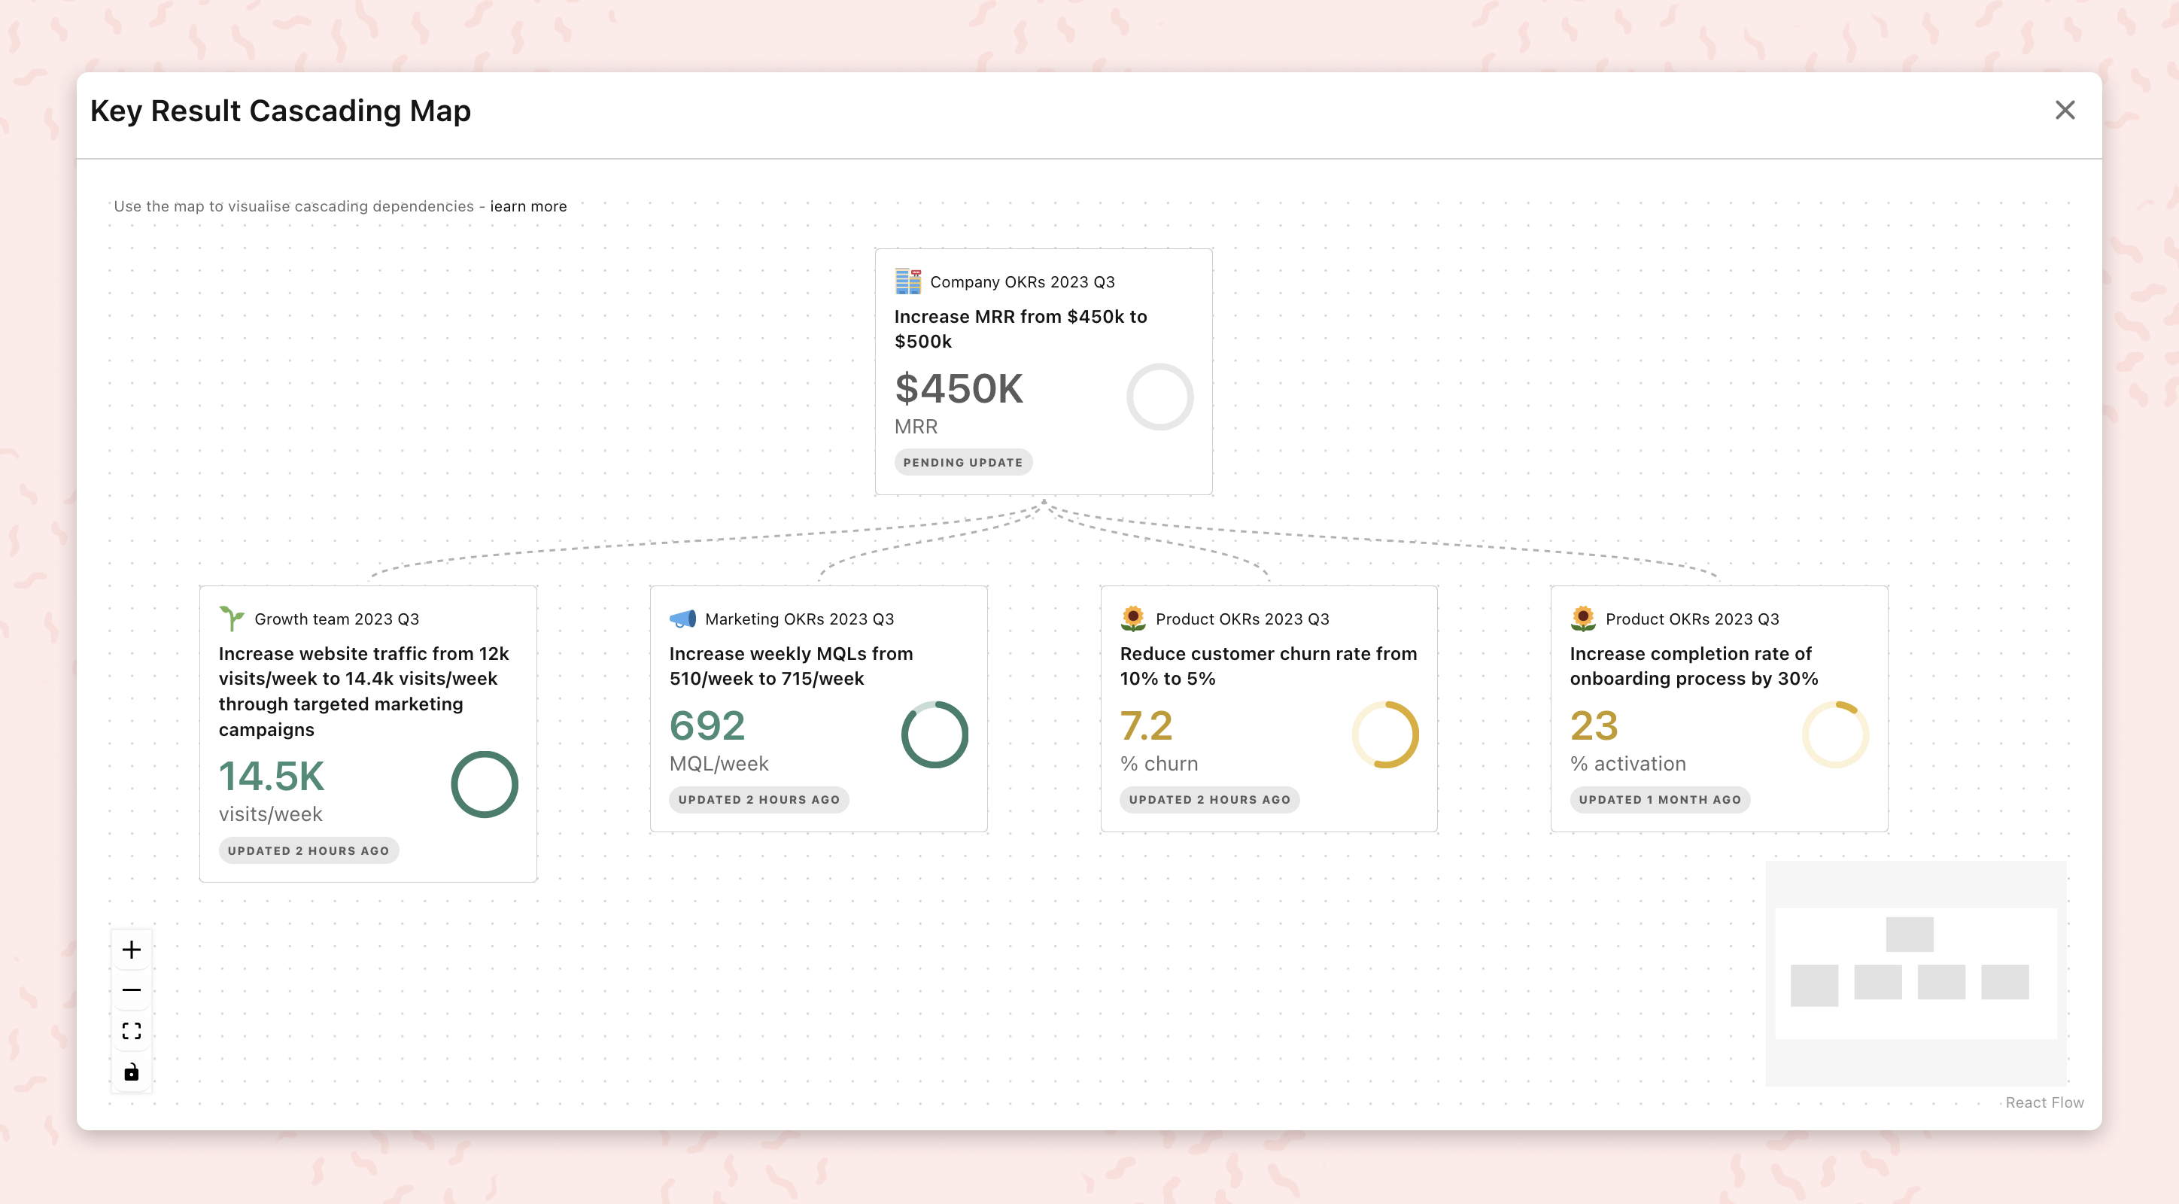Click the Company OKRs building icon
The image size is (2179, 1204).
907,281
